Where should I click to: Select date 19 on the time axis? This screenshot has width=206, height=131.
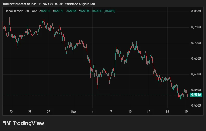(x=186, y=112)
